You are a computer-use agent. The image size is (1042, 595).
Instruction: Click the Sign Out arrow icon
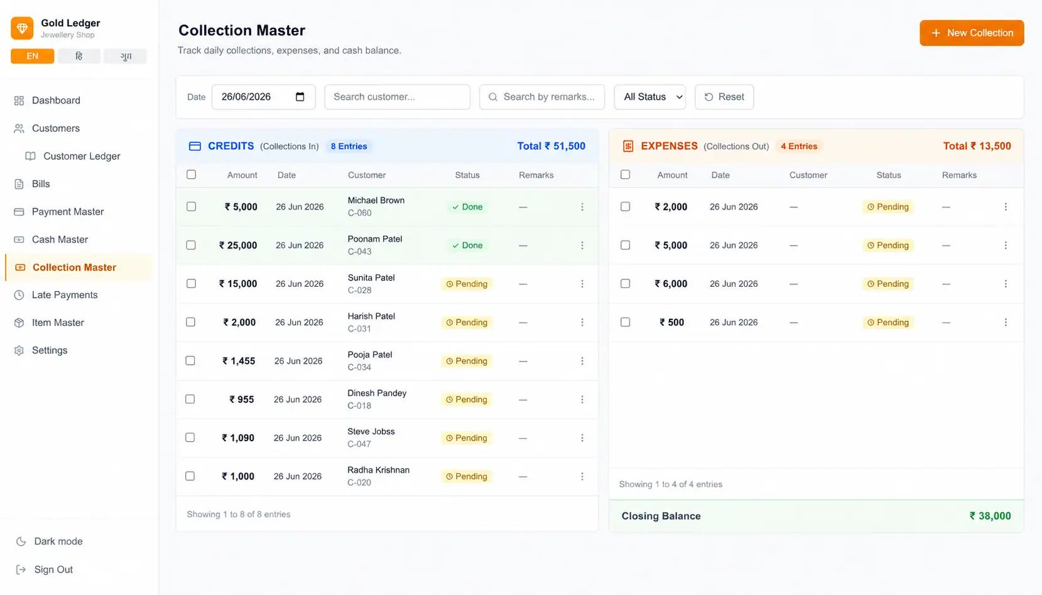21,570
